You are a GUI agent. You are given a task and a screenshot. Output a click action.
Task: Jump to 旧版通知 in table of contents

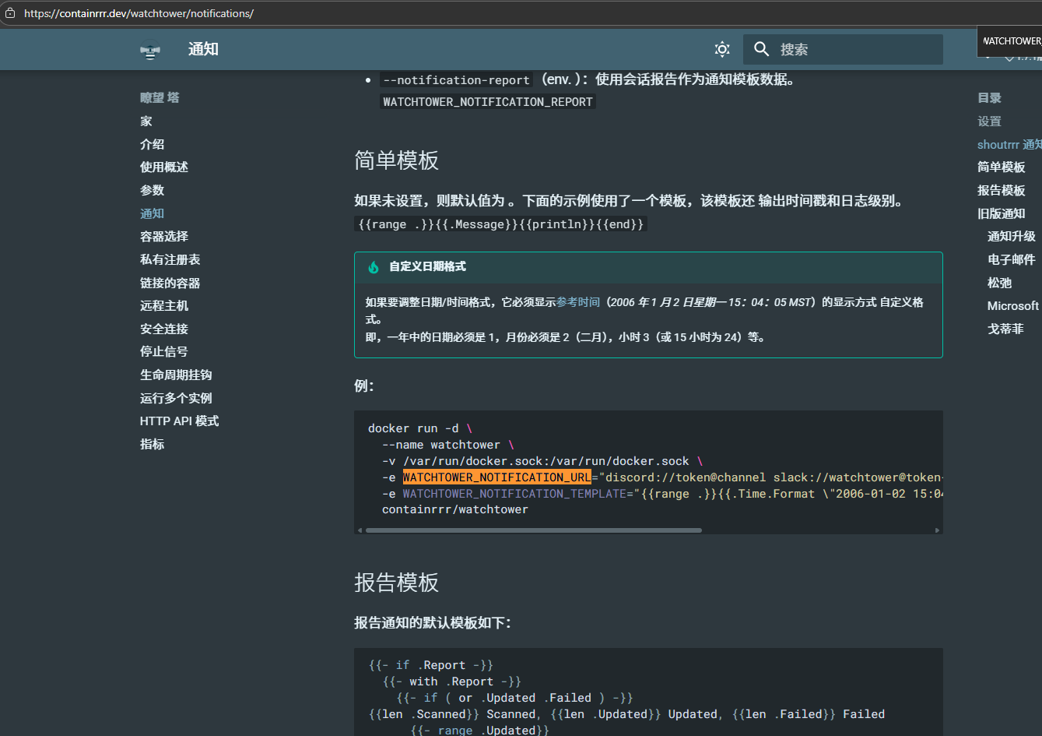1002,213
